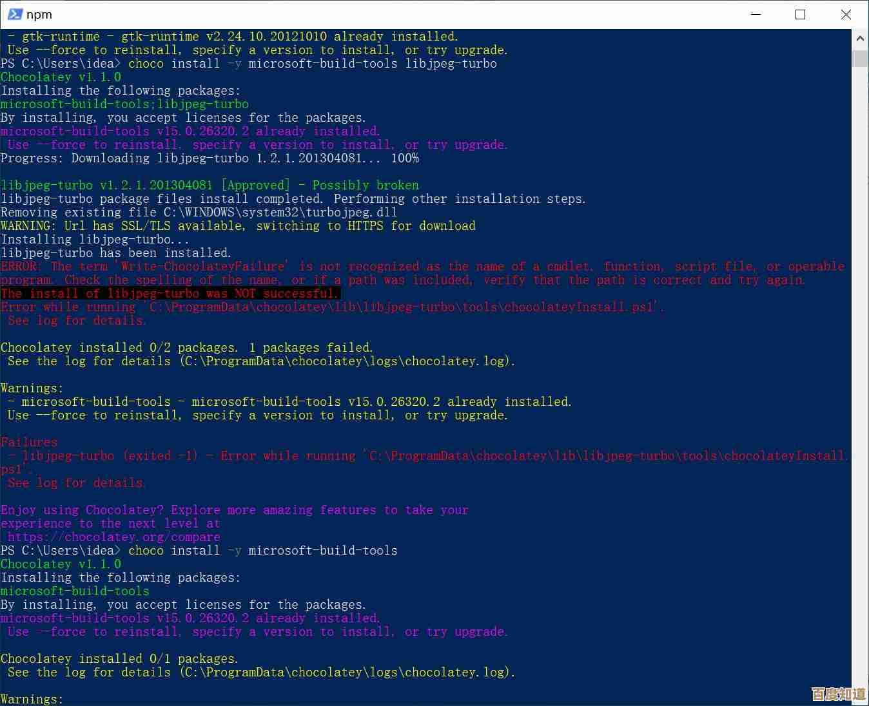The height and width of the screenshot is (706, 869).
Task: Click the Baidu Zhidao watermark logo
Action: 838,694
